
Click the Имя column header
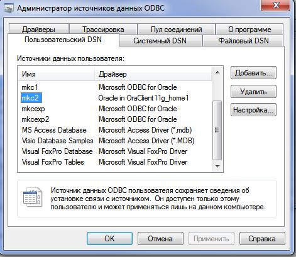[x=57, y=74]
